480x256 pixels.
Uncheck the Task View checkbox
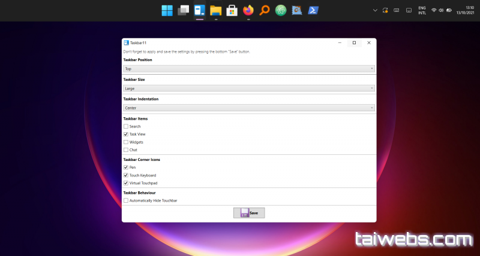(x=126, y=135)
